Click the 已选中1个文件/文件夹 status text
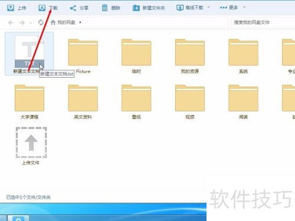 coord(28,197)
